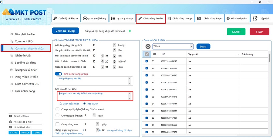
Task: Click Thành công column header
Action: (254, 54)
